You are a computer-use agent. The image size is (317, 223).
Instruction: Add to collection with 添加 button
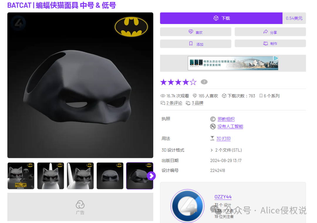(195, 44)
